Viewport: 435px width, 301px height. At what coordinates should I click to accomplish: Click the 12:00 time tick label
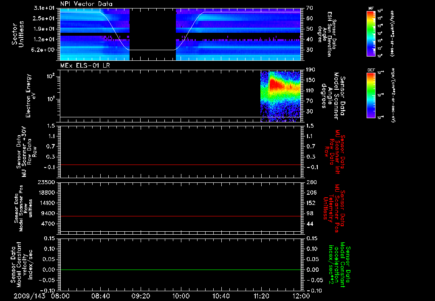(301, 296)
